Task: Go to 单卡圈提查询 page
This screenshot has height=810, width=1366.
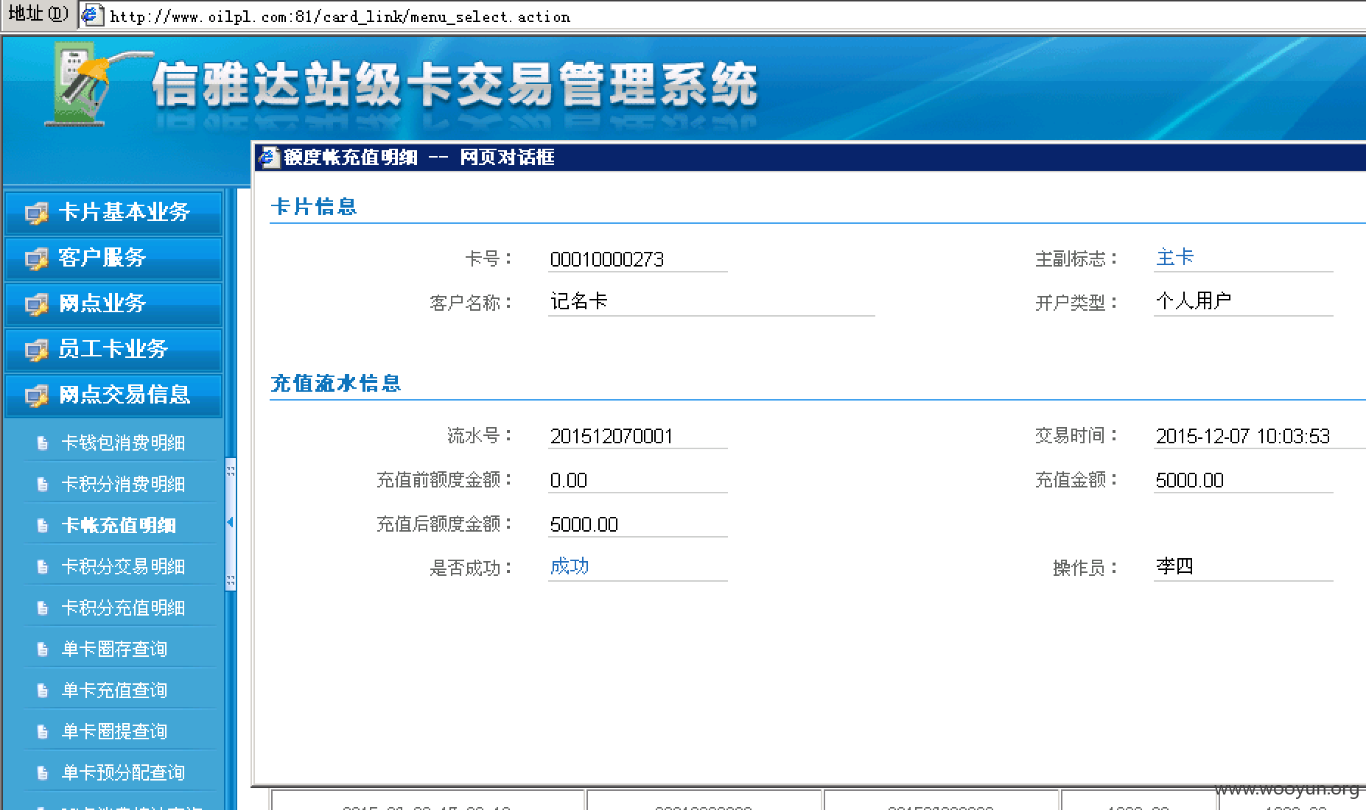Action: 114,732
